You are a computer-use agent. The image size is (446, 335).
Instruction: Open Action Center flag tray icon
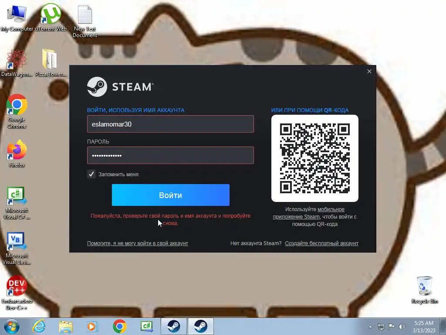click(392, 327)
